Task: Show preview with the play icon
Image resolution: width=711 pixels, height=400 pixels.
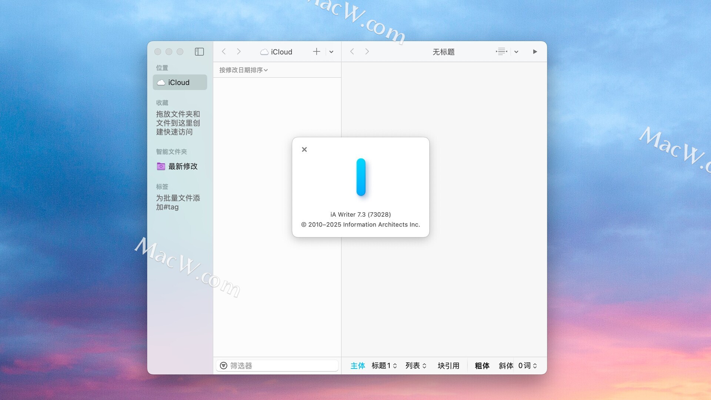Action: coord(535,52)
